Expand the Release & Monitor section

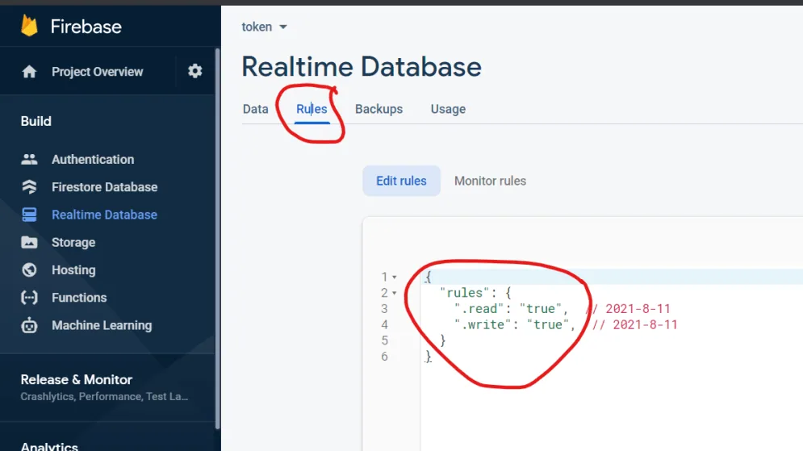click(107, 387)
